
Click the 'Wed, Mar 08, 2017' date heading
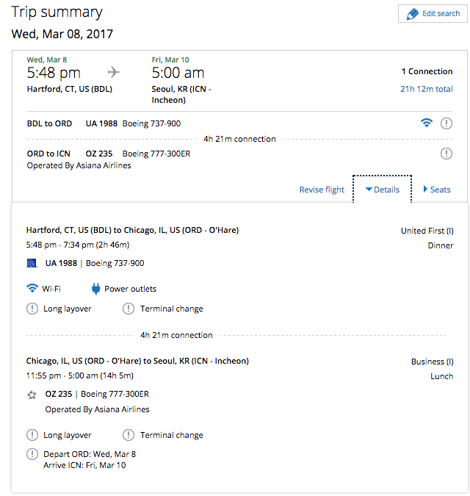click(62, 34)
